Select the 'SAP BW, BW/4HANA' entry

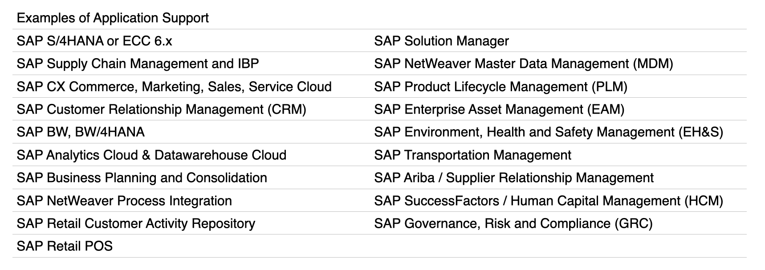[81, 132]
